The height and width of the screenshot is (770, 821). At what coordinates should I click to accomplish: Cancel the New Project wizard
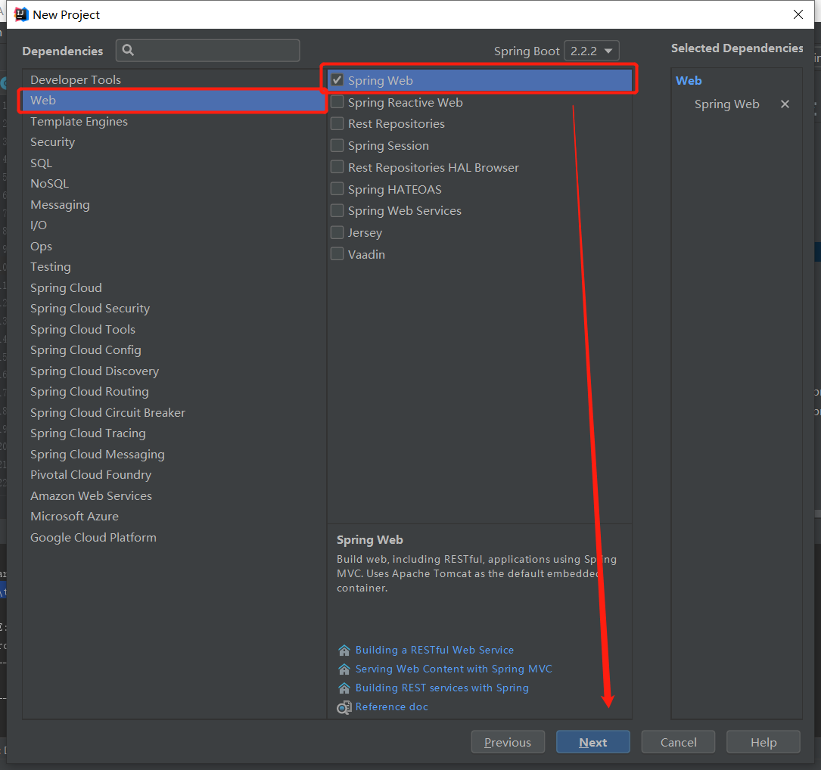click(678, 742)
